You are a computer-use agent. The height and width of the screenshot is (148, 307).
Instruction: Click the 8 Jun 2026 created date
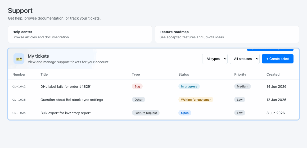coord(276,113)
